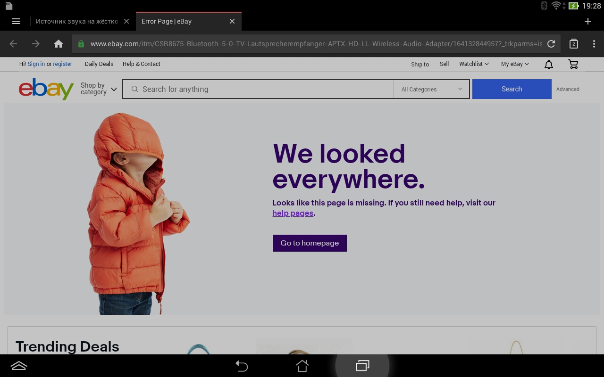Screen dimensions: 604x377
Task: Tap the Android home button
Action: [302, 366]
